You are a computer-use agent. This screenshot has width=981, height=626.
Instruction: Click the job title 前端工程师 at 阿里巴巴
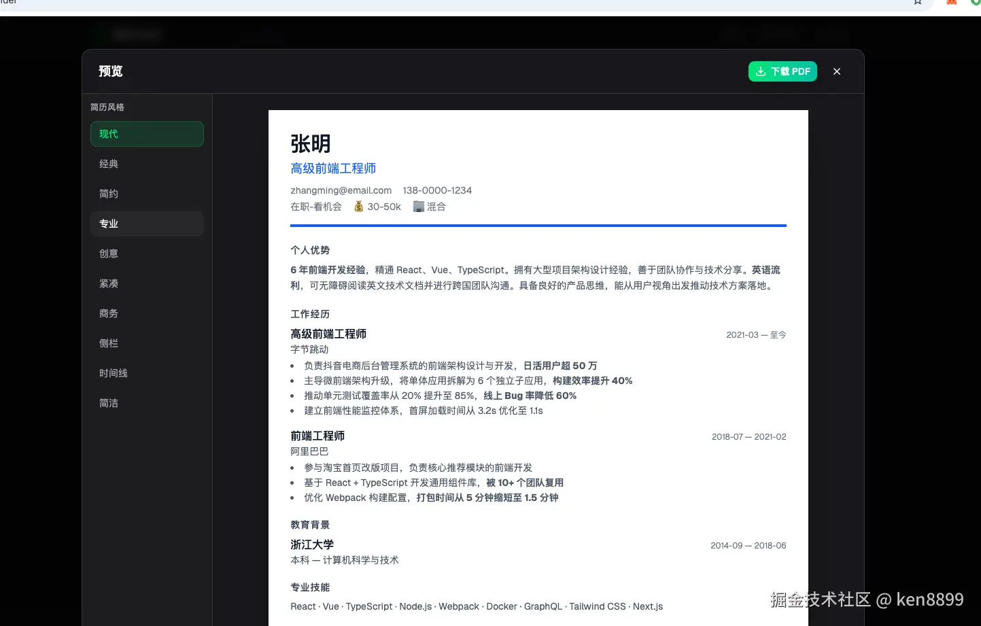click(317, 436)
